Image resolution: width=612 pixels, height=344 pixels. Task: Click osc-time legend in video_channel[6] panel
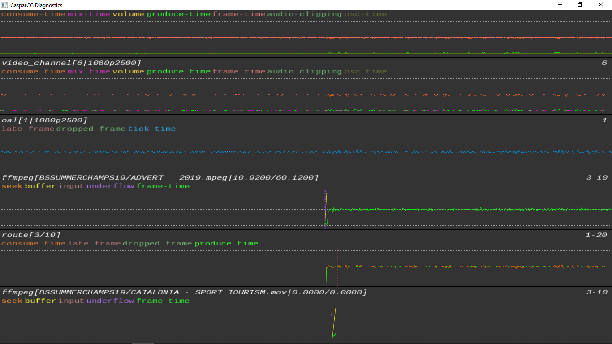coord(366,72)
